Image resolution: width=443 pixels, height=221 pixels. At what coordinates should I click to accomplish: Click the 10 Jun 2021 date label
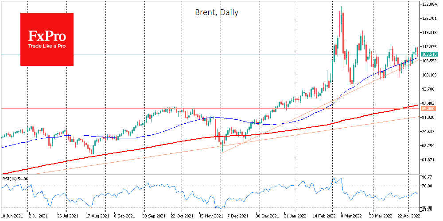click(x=12, y=217)
